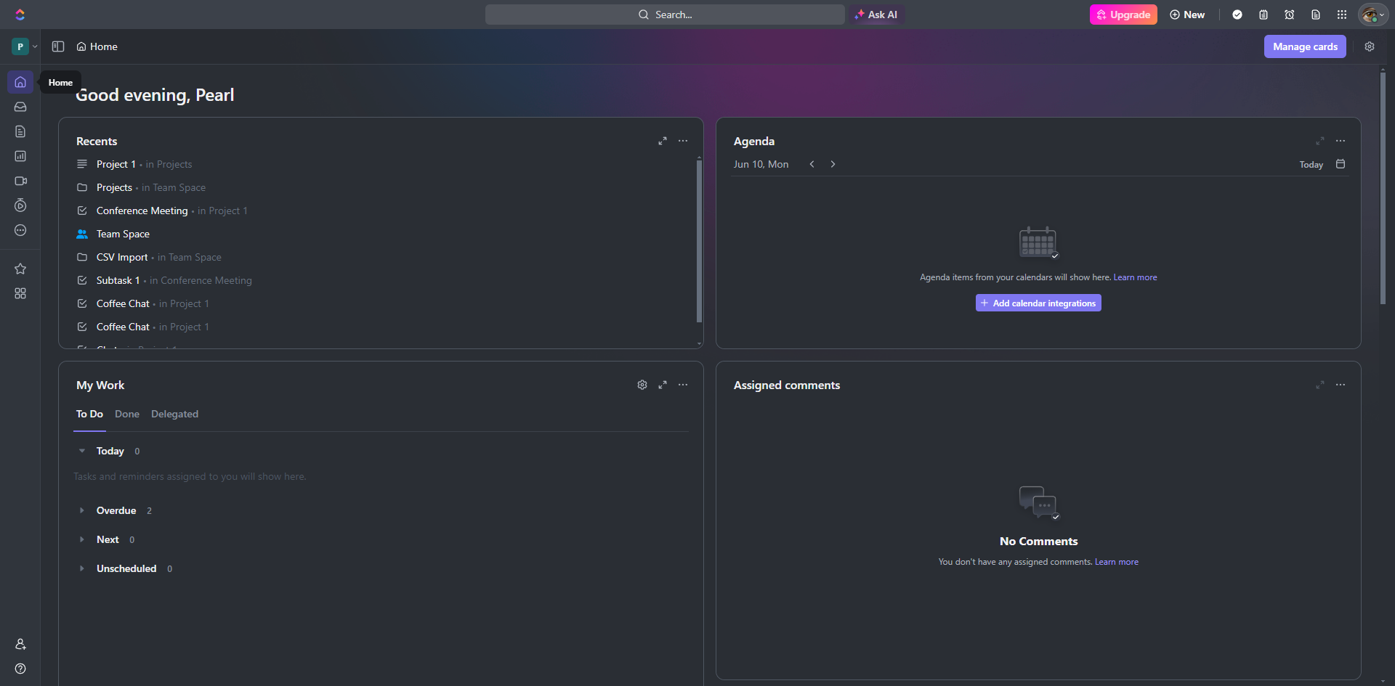Toggle the sidebar panel icon
Viewport: 1395px width, 686px height.
tap(58, 46)
